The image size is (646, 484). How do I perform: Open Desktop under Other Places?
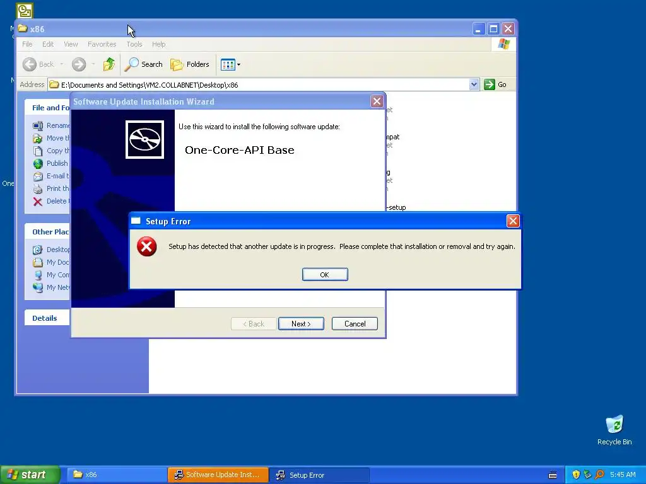[x=51, y=250]
